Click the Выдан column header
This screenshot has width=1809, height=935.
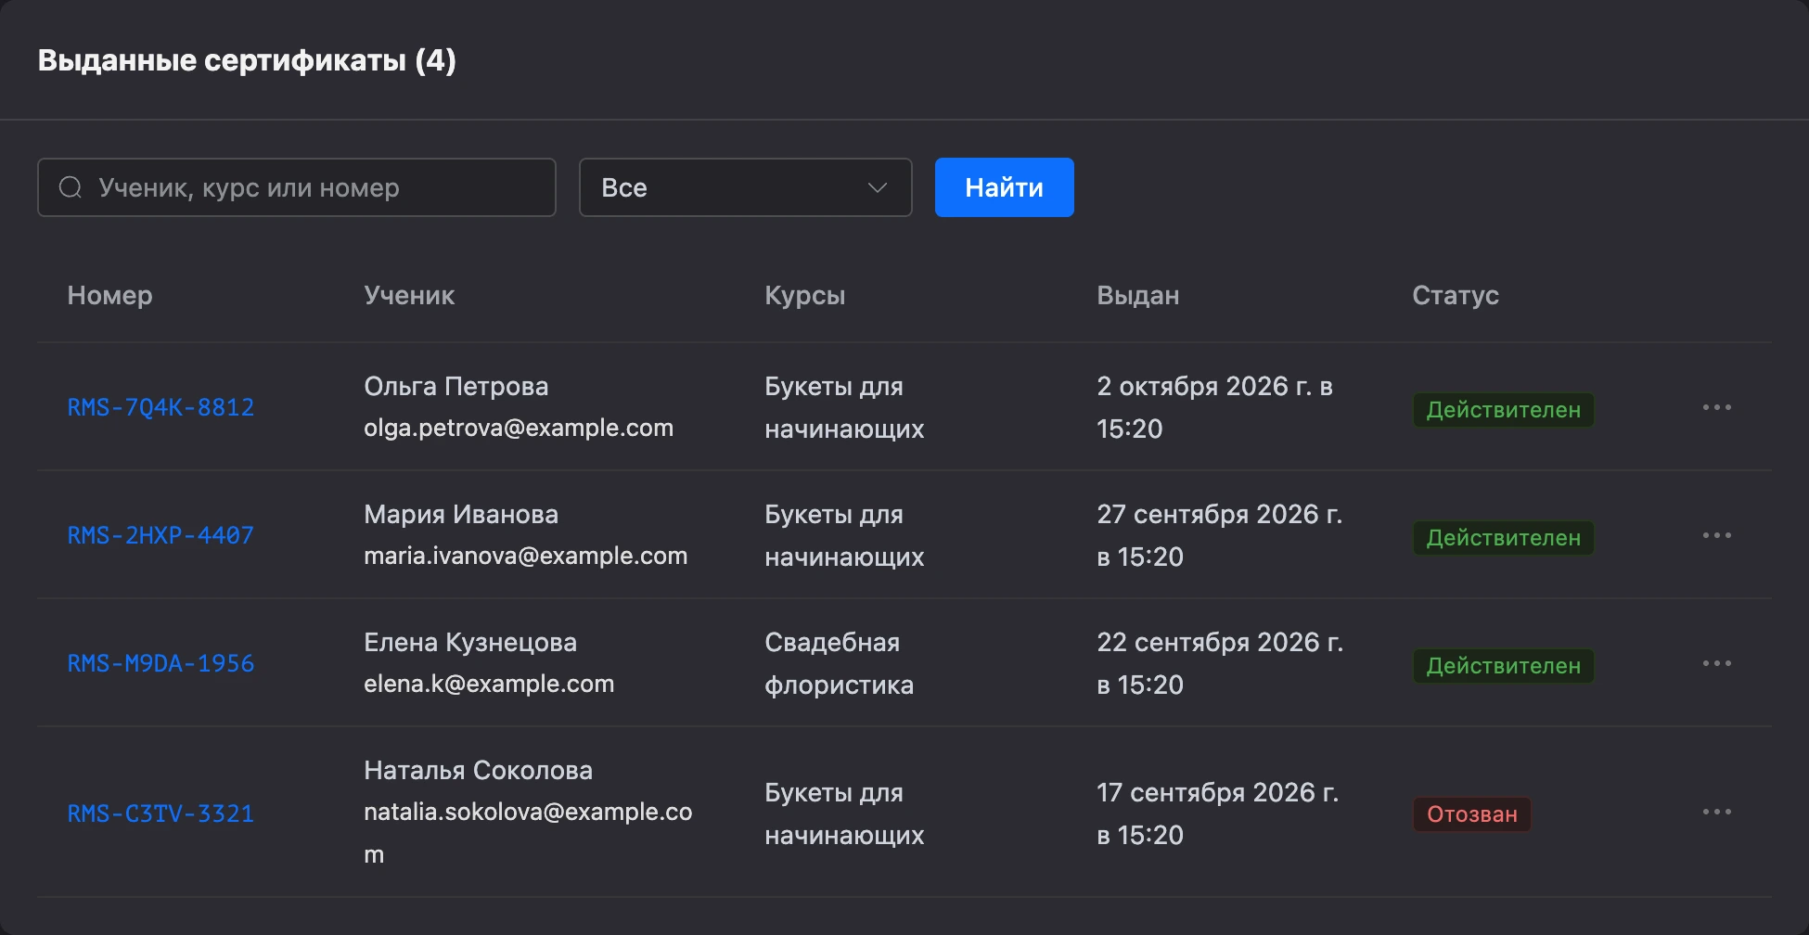(x=1137, y=295)
